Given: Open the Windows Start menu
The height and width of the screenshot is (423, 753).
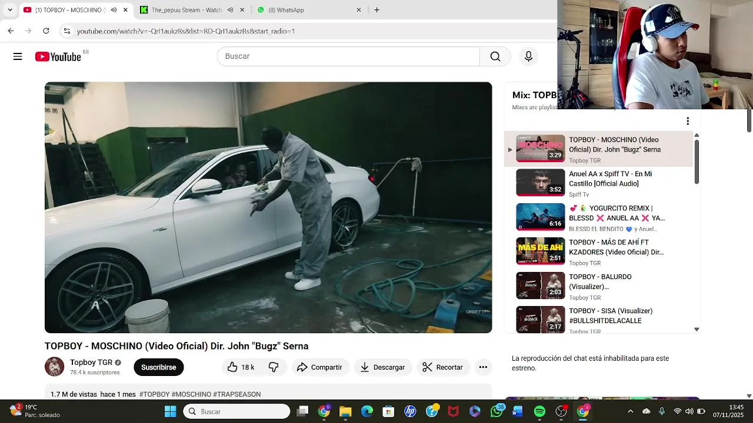Looking at the screenshot, I should coord(170,411).
